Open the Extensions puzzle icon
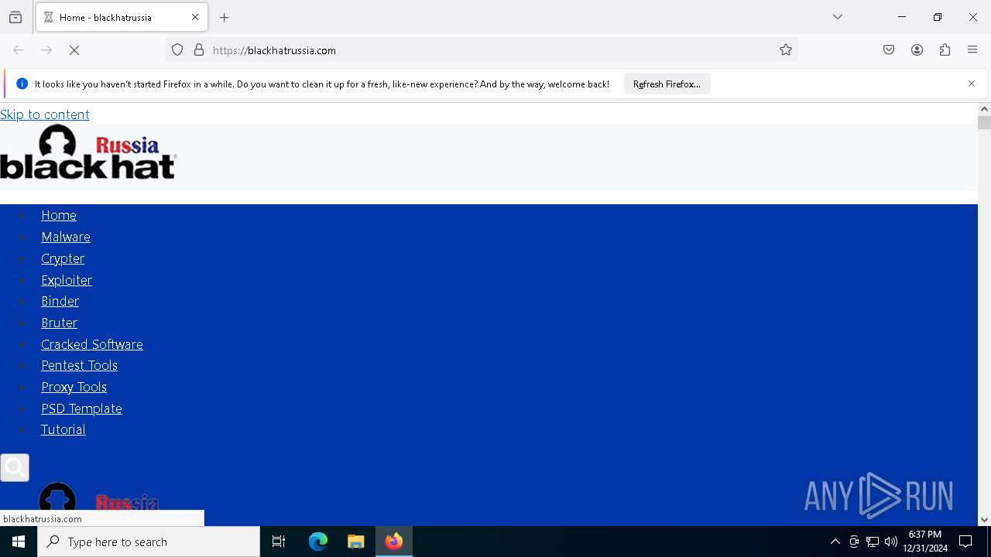This screenshot has height=557, width=991. tap(945, 50)
